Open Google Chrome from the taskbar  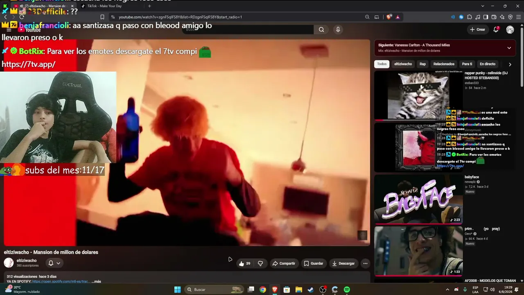pos(263,290)
